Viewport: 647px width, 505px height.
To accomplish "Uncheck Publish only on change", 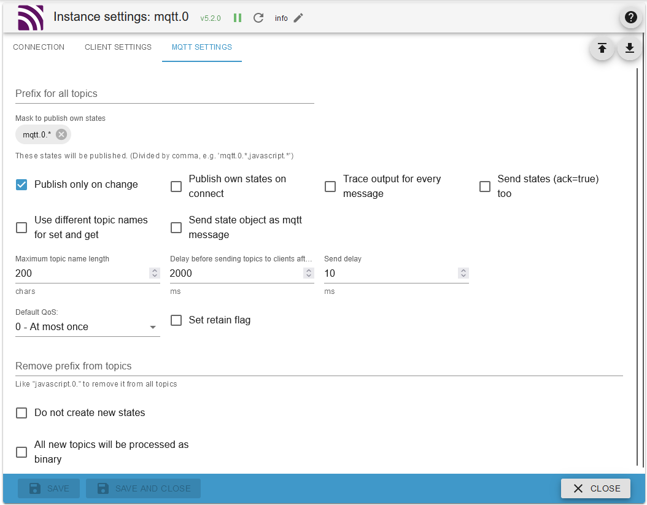I will (21, 185).
